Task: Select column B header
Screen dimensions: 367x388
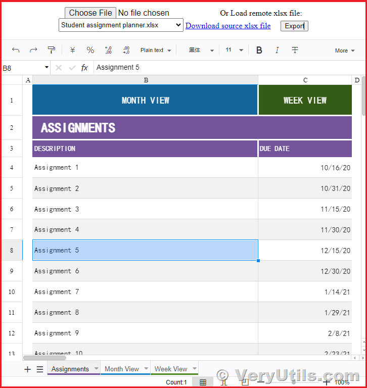Action: [146, 80]
